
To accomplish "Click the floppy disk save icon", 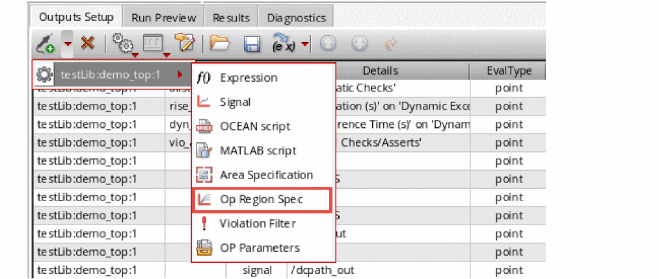I will (252, 44).
